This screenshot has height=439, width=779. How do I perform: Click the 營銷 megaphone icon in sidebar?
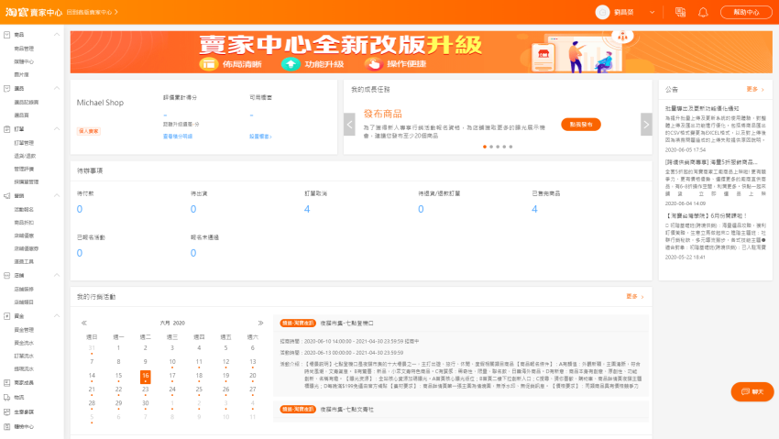[x=7, y=195]
